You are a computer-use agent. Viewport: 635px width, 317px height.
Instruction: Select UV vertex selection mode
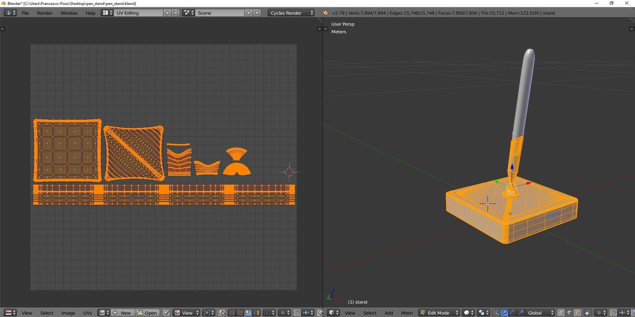click(x=232, y=313)
